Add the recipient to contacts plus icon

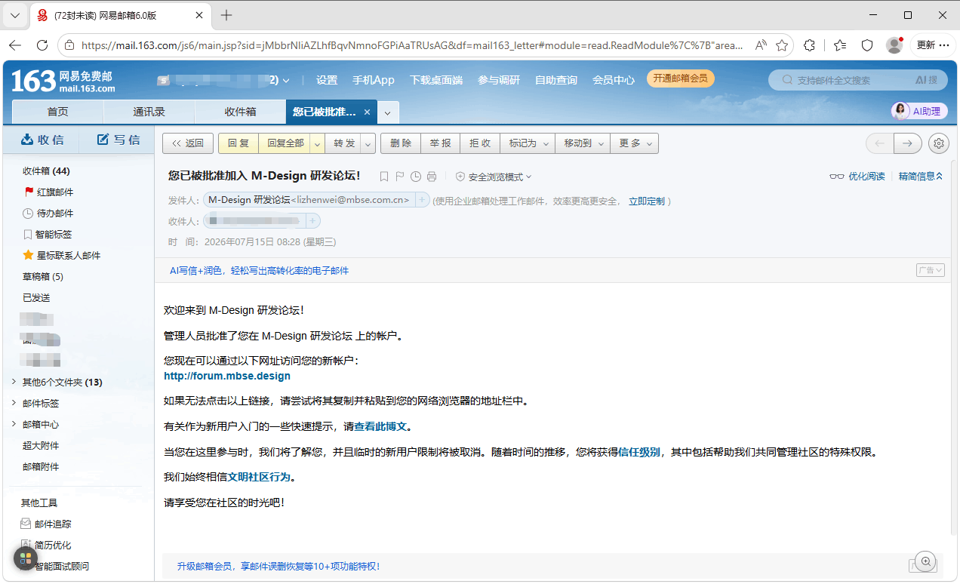[x=312, y=221]
